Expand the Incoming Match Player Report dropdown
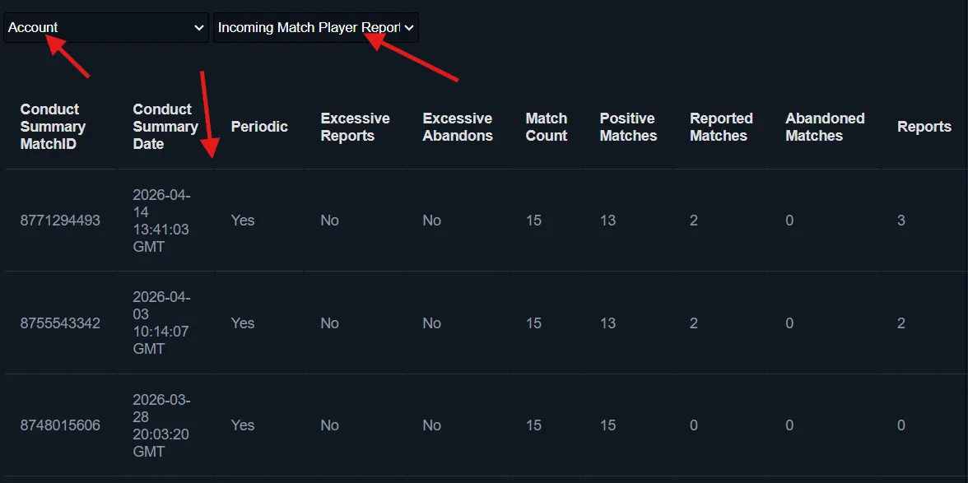Screen dimensions: 968x483 [x=315, y=27]
